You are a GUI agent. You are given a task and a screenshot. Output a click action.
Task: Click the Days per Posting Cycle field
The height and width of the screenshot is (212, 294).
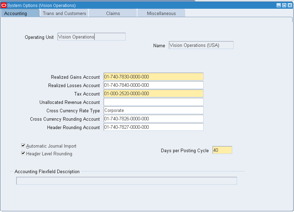point(222,150)
